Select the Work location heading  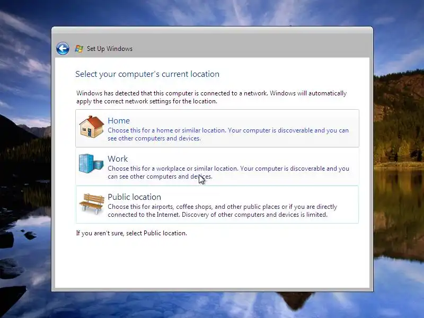click(x=118, y=158)
